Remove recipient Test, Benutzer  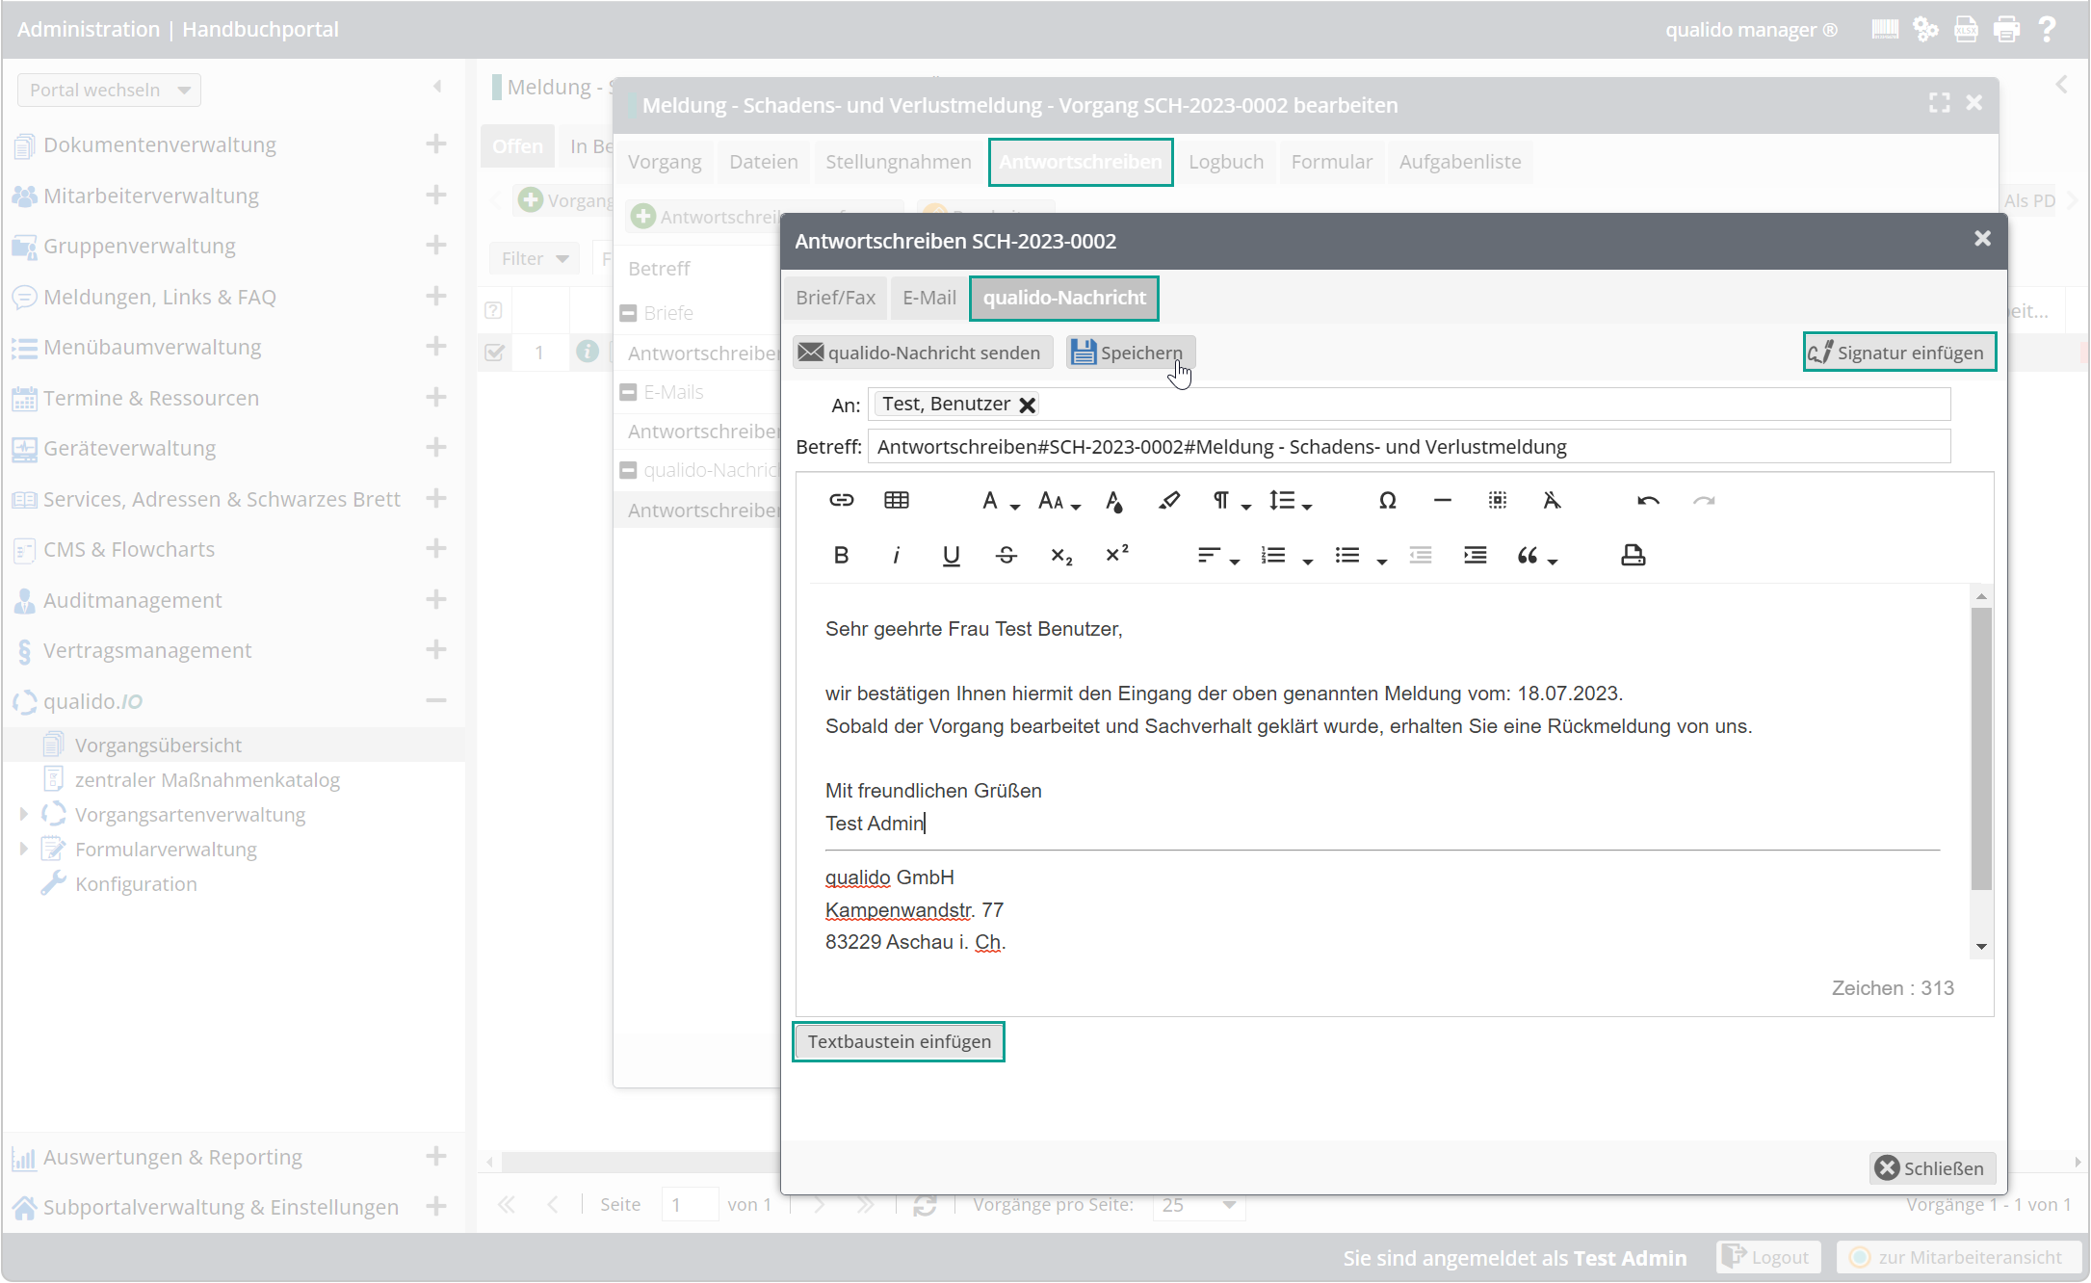pyautogui.click(x=1028, y=405)
